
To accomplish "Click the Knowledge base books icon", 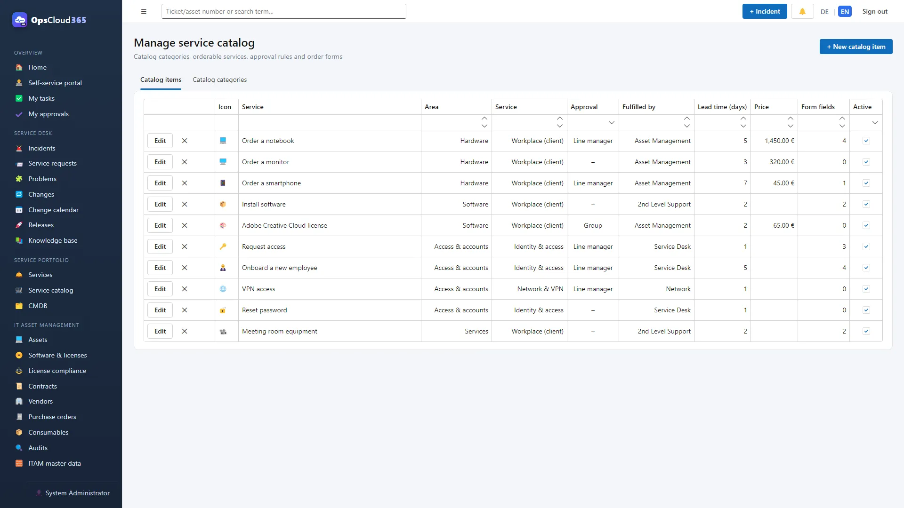I will pos(19,240).
